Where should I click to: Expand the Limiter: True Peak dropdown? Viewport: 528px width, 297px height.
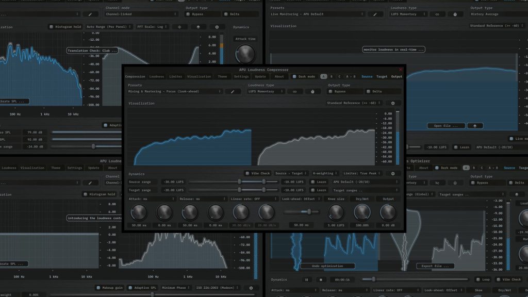pyautogui.click(x=361, y=174)
